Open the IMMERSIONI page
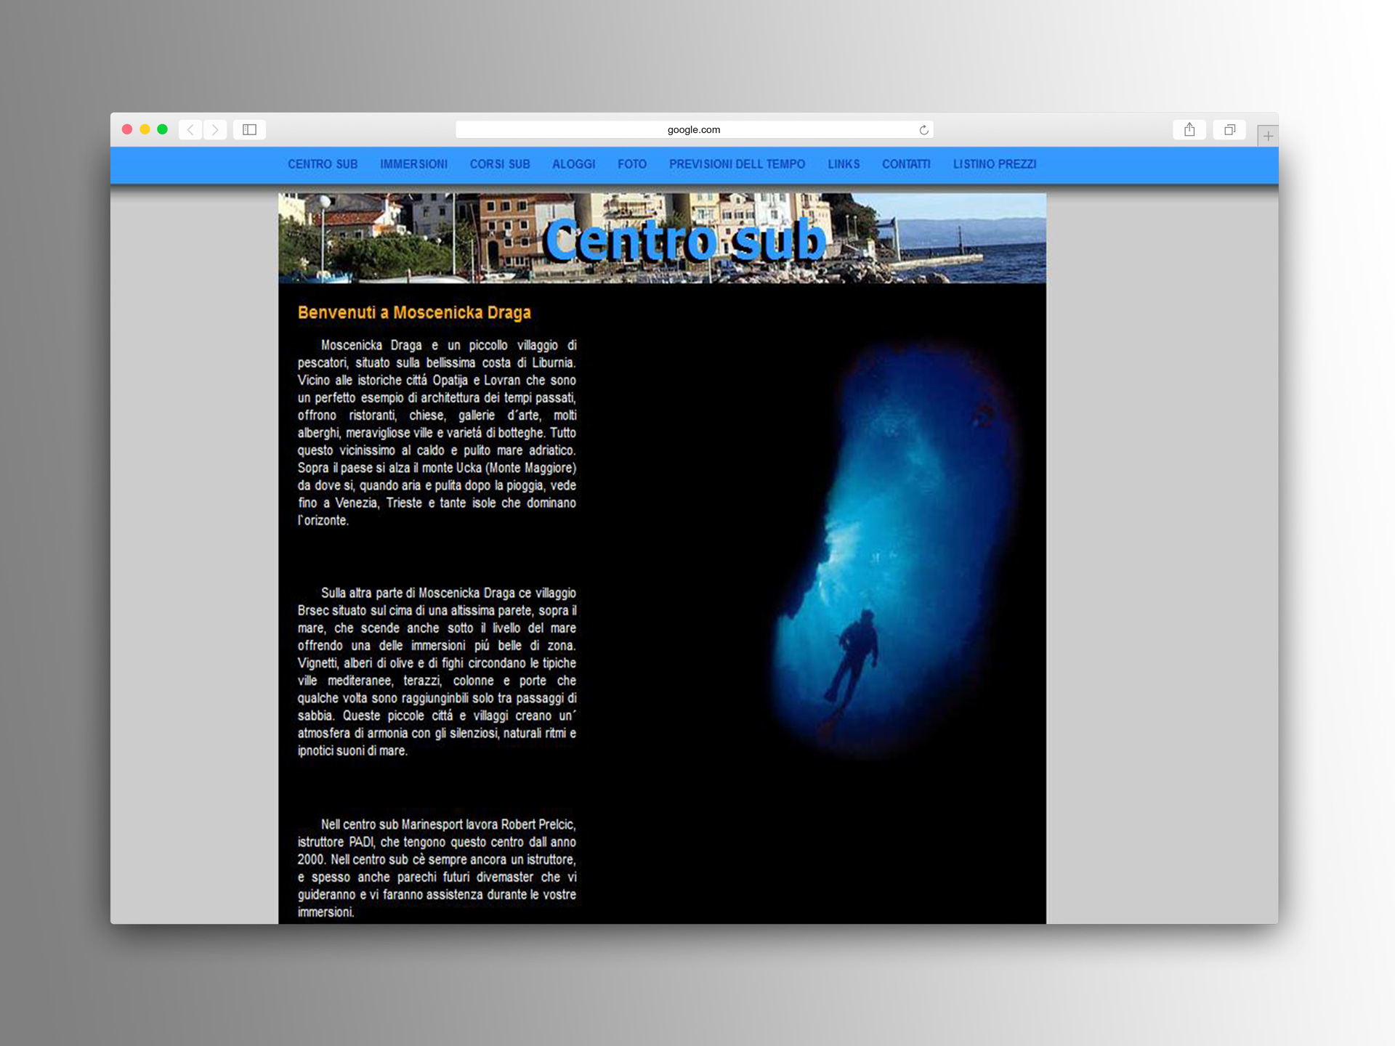 tap(413, 164)
